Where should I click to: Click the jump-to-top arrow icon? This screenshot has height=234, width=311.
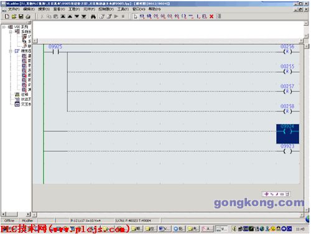coord(63,16)
